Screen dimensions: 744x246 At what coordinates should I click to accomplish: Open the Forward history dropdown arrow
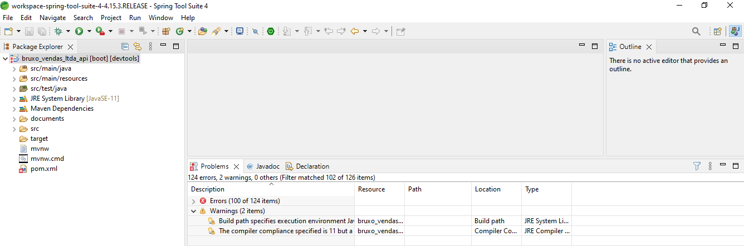point(386,31)
